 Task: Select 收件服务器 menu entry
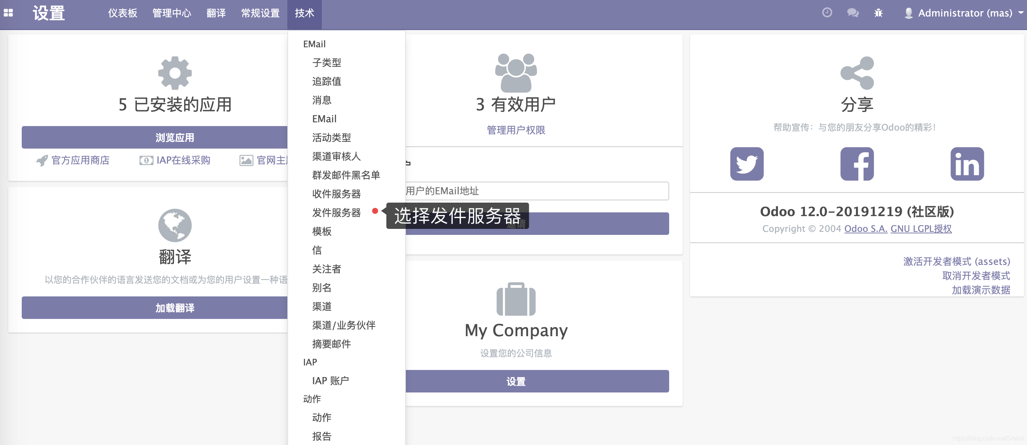(337, 194)
